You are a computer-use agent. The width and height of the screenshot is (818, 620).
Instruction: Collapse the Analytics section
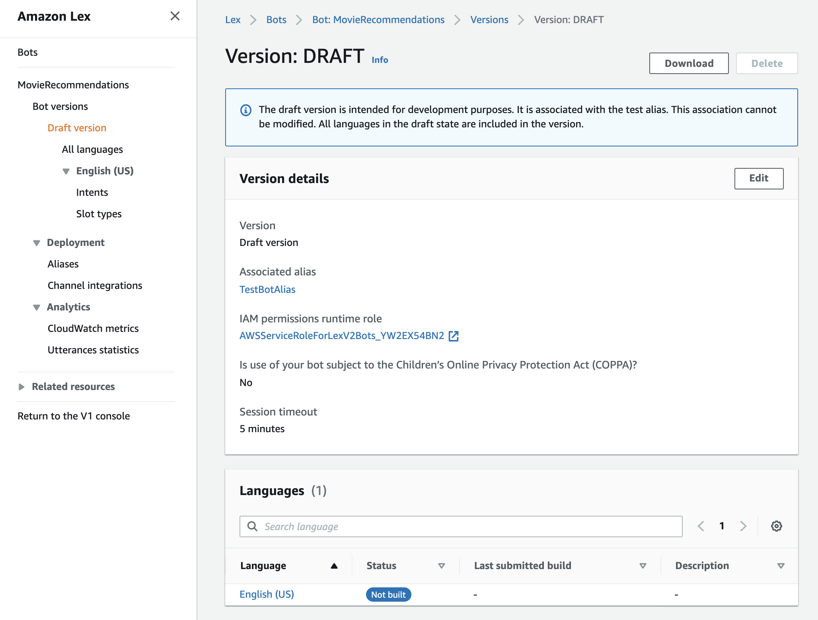[37, 307]
